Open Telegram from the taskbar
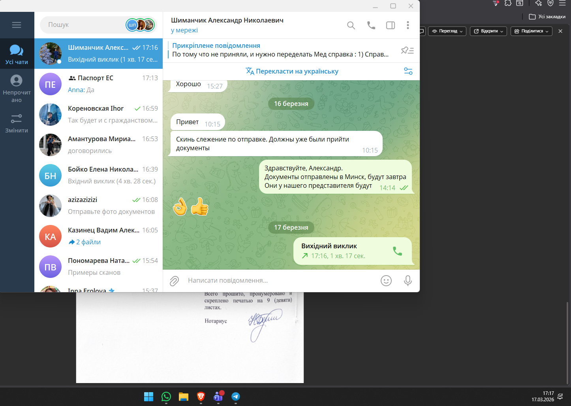 (x=236, y=397)
